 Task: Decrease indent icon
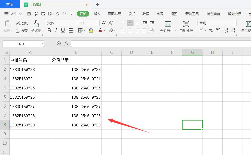coord(145,23)
